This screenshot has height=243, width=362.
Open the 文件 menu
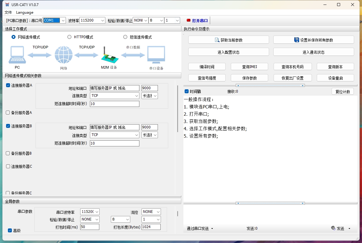[8, 12]
